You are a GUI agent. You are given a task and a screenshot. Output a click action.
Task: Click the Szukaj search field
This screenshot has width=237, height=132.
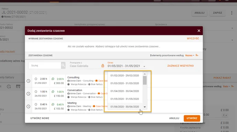(x=45, y=65)
